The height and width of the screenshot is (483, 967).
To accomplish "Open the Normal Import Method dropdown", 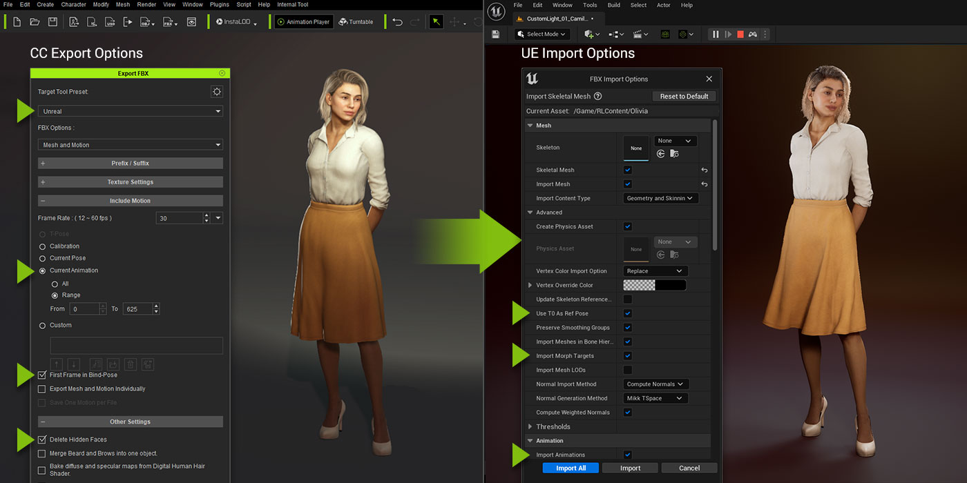I will (x=655, y=384).
